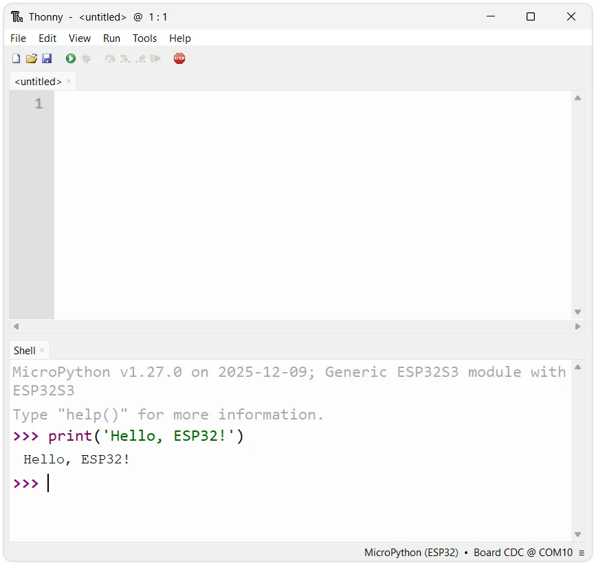Click inside the code editor area
The height and width of the screenshot is (565, 596).
309,206
